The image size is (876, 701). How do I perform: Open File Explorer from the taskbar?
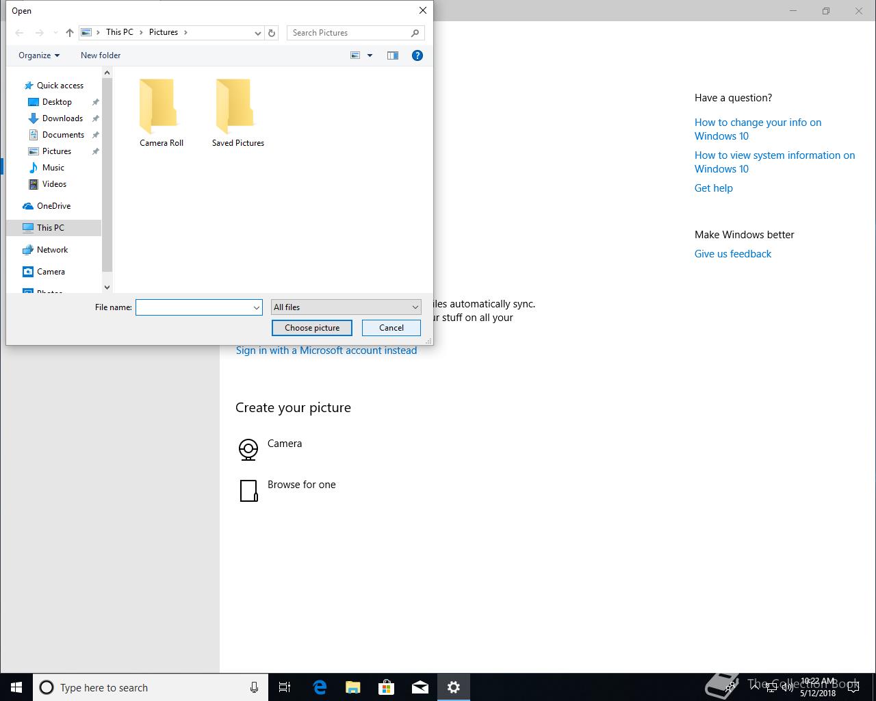click(353, 687)
